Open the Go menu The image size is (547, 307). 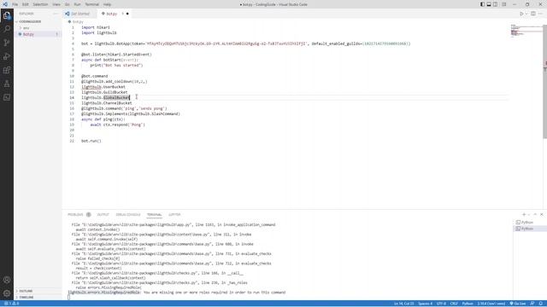click(x=68, y=4)
